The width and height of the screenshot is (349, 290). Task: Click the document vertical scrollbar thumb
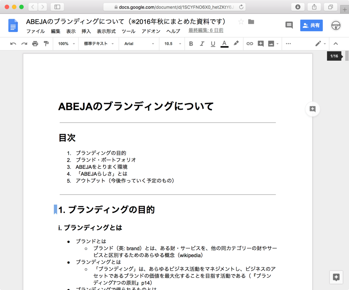click(347, 56)
